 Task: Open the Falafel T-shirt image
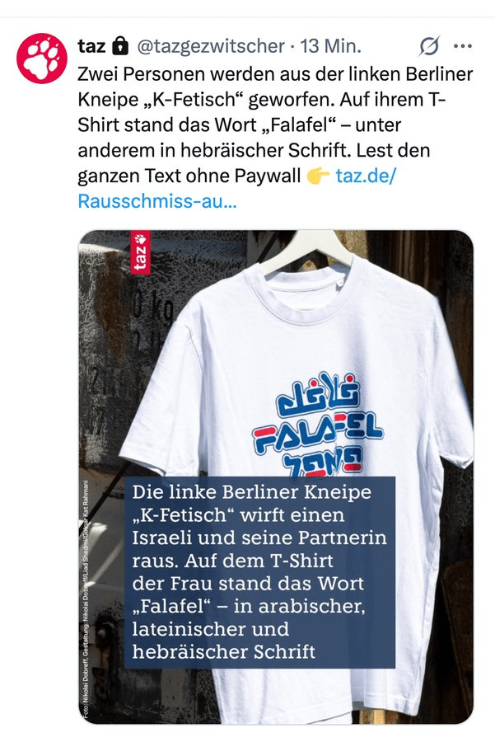coord(276,477)
